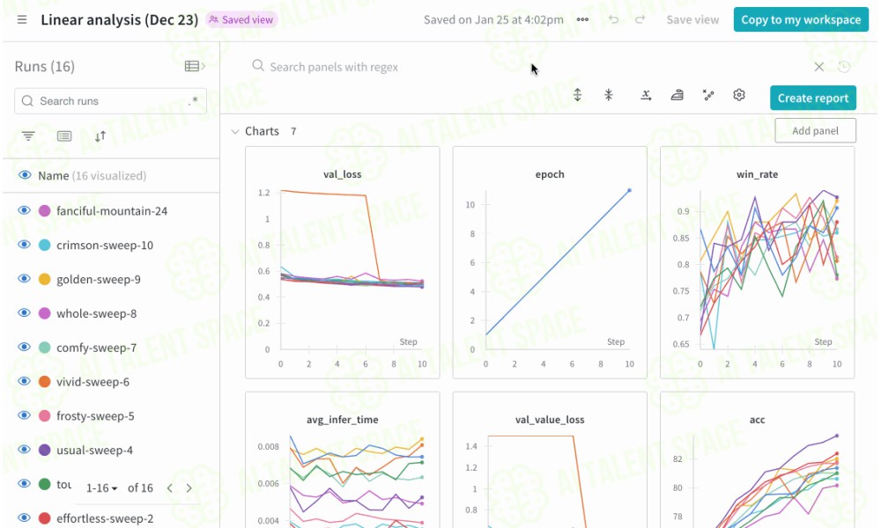
Task: Clear the panel search with X icon
Action: pyautogui.click(x=818, y=67)
